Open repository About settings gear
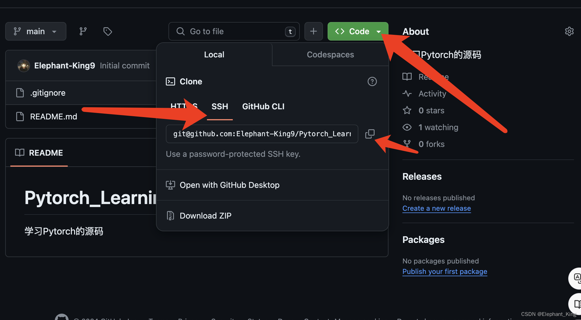The height and width of the screenshot is (320, 581). [569, 31]
